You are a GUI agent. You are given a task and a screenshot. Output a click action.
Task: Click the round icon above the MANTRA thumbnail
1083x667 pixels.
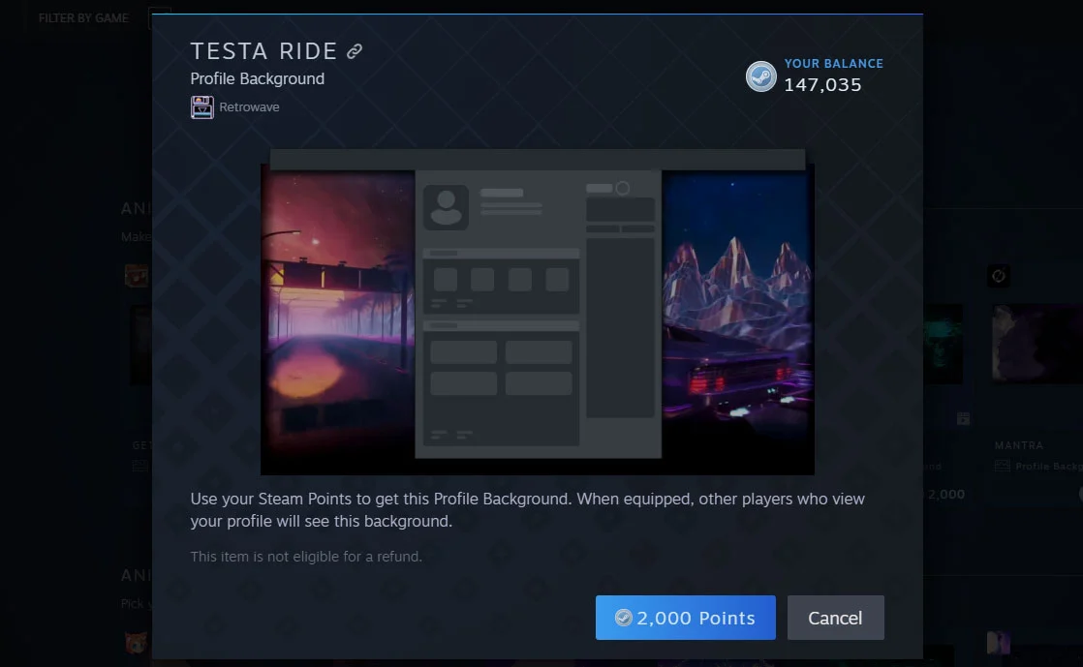click(x=999, y=276)
